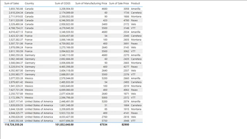The image size is (247, 139).
Task: Select manufacturing price value 85
Action: [106, 109]
